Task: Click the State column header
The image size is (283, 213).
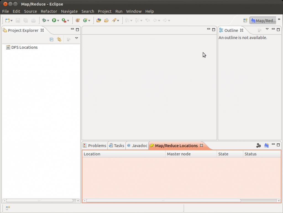Action: click(230, 154)
